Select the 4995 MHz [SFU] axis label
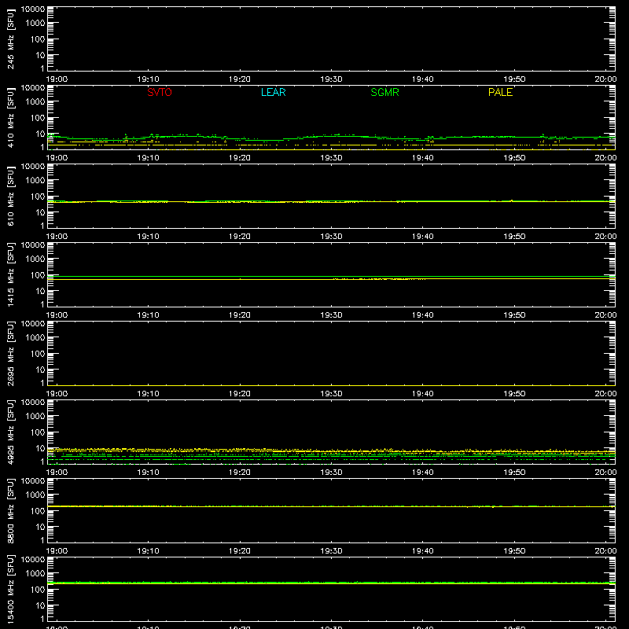This screenshot has height=629, width=629. click(10, 432)
